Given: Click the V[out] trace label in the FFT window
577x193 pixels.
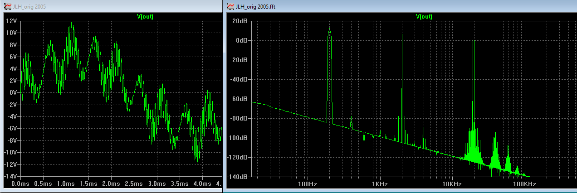Looking at the screenshot, I should pos(424,16).
